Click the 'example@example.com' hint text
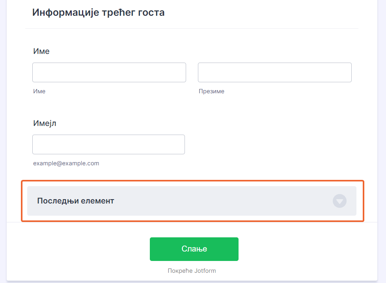The image size is (386, 283). (x=66, y=163)
